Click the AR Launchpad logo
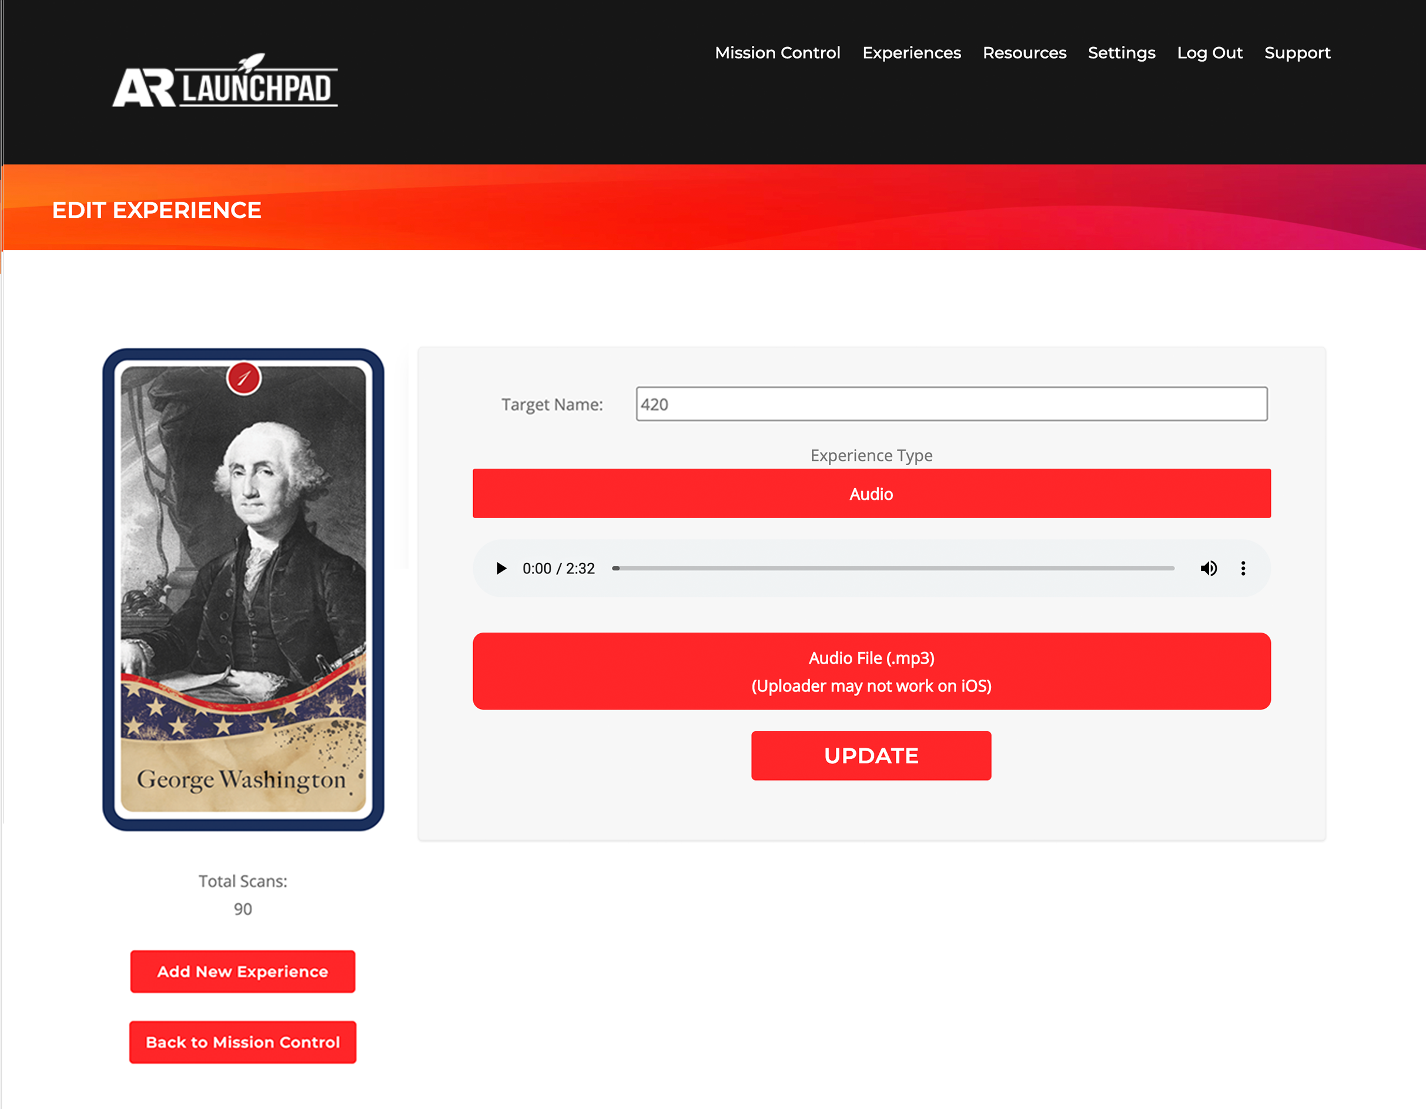 click(225, 81)
